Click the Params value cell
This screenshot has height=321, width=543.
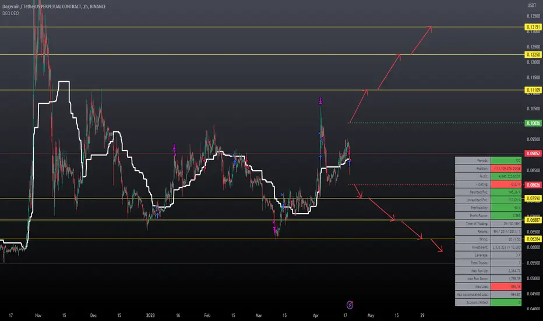point(506,232)
